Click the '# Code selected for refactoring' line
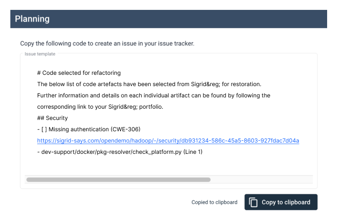The width and height of the screenshot is (337, 223). pos(79,73)
